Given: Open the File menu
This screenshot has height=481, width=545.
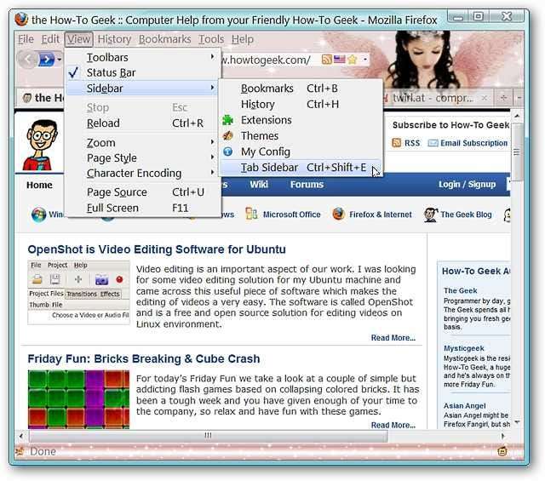Looking at the screenshot, I should (x=26, y=39).
